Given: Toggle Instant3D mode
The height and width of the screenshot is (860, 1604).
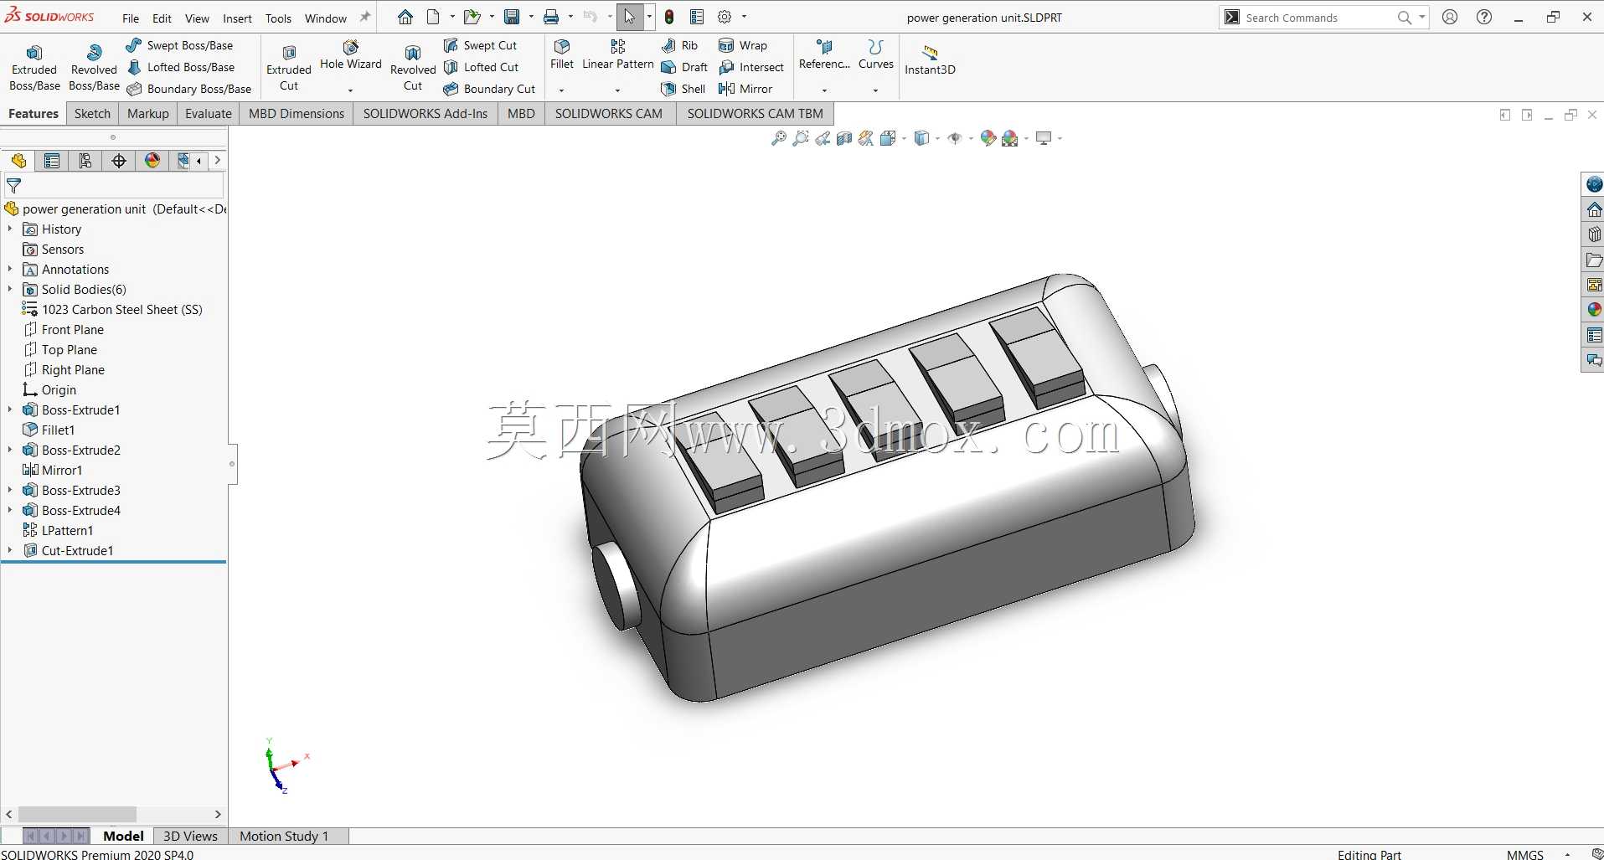Looking at the screenshot, I should coord(930,60).
